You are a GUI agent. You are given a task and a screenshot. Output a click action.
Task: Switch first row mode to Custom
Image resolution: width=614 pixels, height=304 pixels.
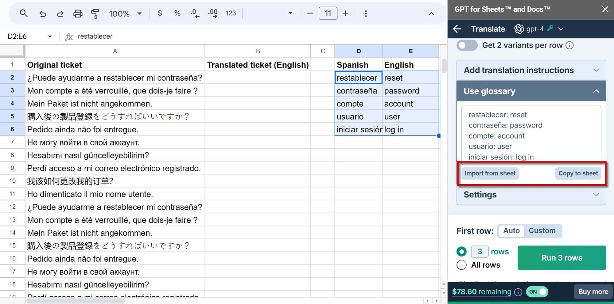[x=542, y=231]
